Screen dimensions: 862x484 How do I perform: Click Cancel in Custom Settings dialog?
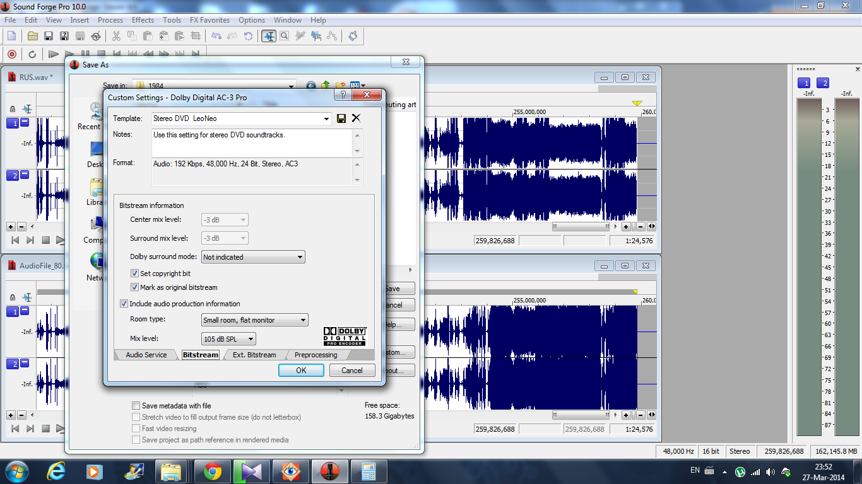[x=352, y=371]
